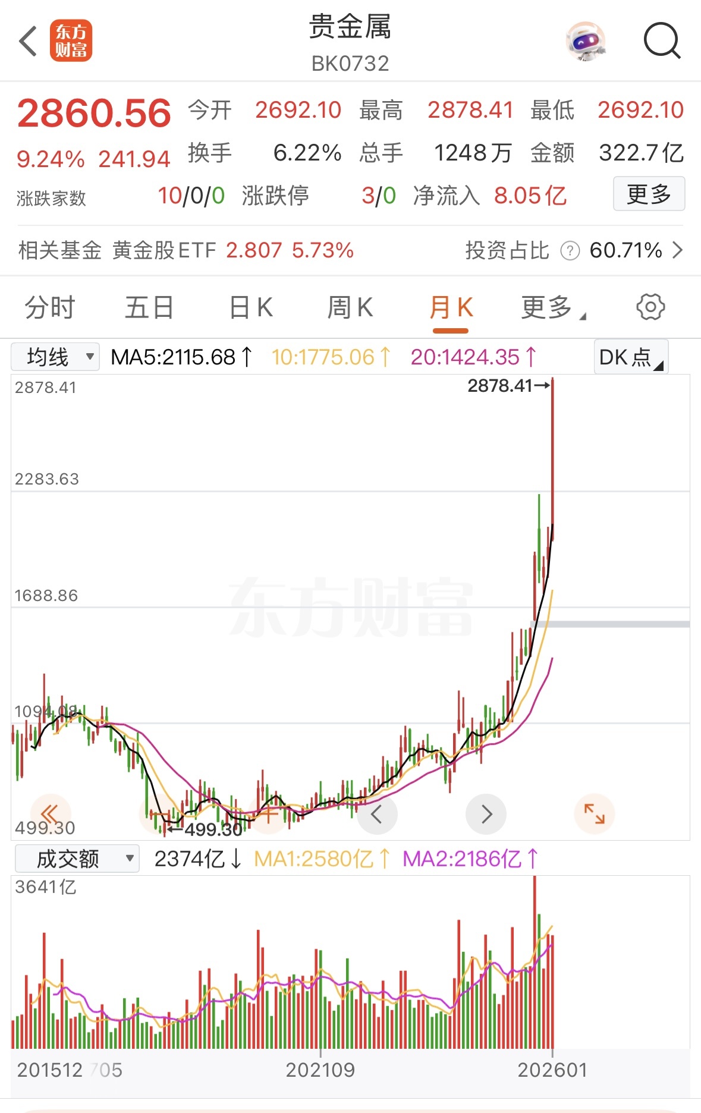
Task: Switch to the 分时 tab
Action: 50,308
